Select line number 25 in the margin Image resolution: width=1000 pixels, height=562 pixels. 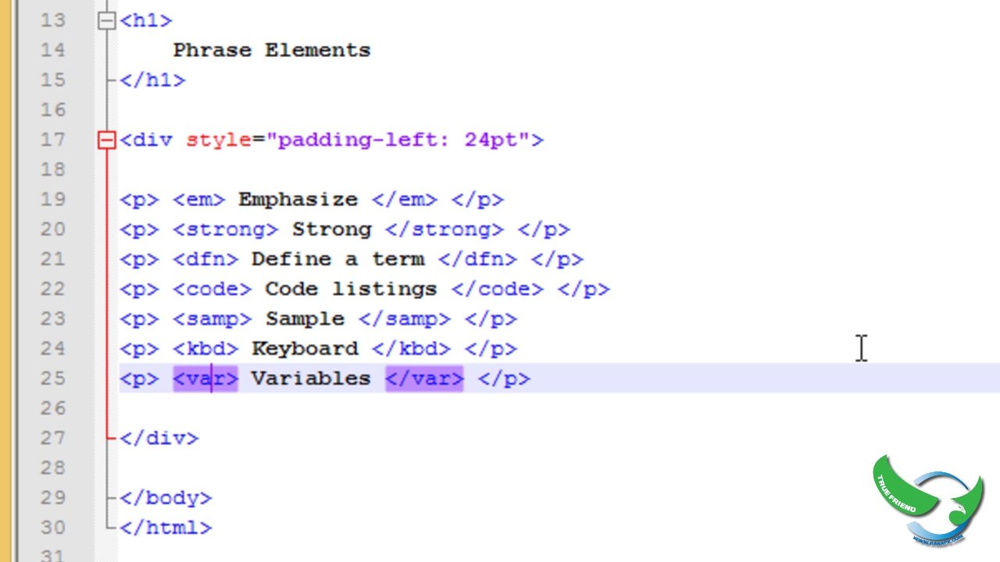[53, 379]
